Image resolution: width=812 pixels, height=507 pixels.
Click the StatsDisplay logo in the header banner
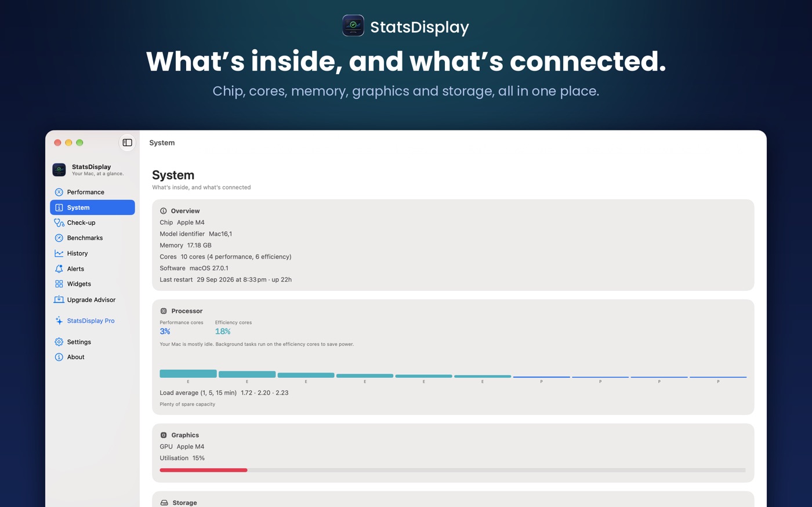coord(353,25)
